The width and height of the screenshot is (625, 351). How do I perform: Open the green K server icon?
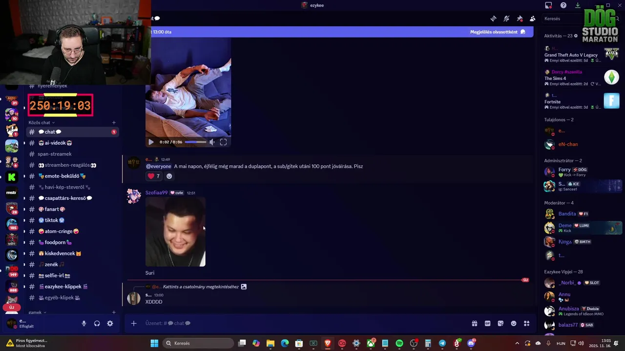pyautogui.click(x=12, y=177)
